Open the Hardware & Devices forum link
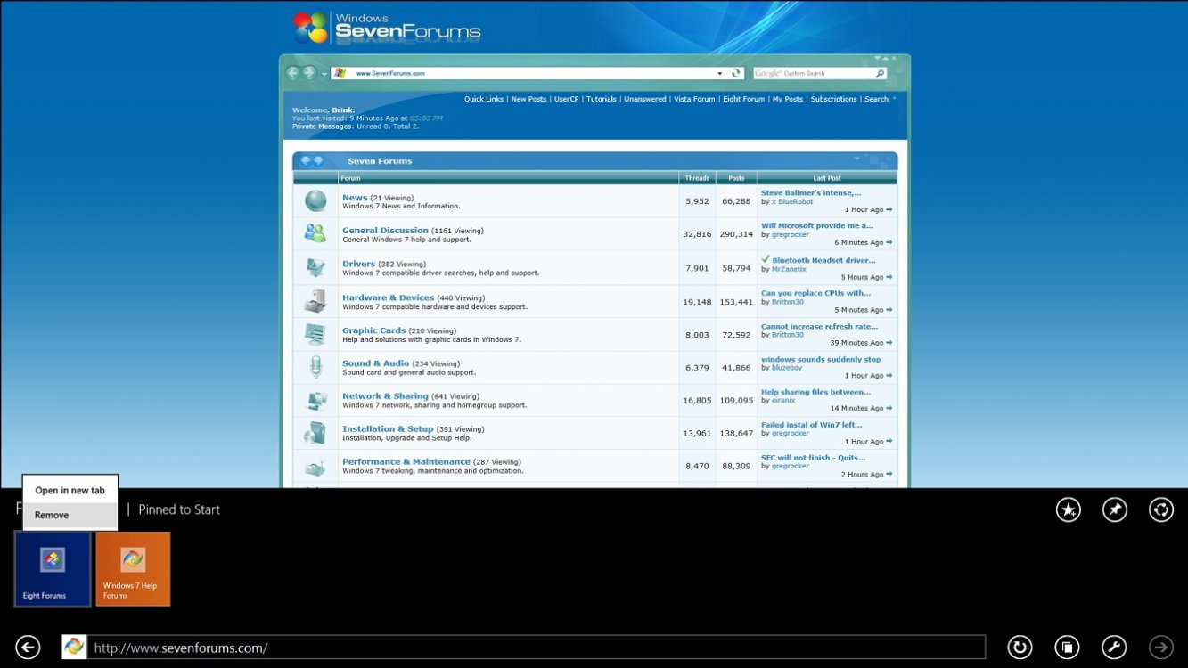Image resolution: width=1188 pixels, height=668 pixels. point(389,297)
